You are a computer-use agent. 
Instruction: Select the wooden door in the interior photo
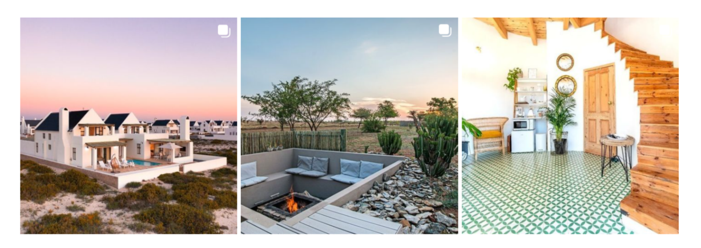point(599,110)
